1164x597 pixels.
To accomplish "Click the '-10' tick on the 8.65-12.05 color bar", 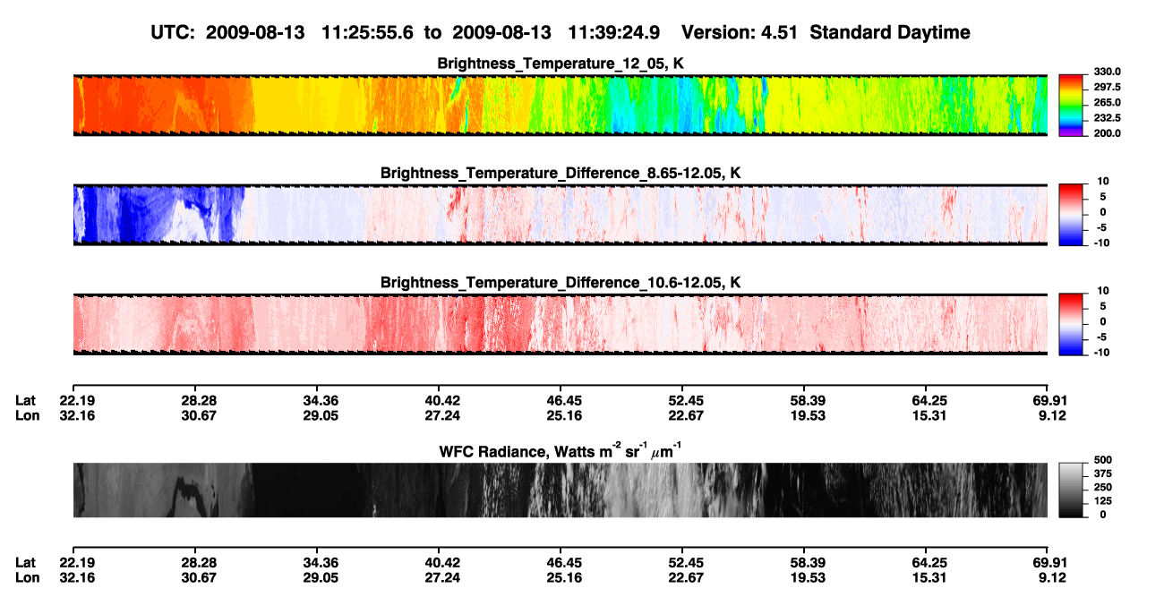I will click(x=1102, y=242).
